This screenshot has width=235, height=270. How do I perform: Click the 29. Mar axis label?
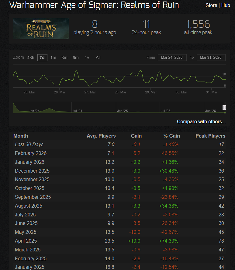(x=151, y=92)
